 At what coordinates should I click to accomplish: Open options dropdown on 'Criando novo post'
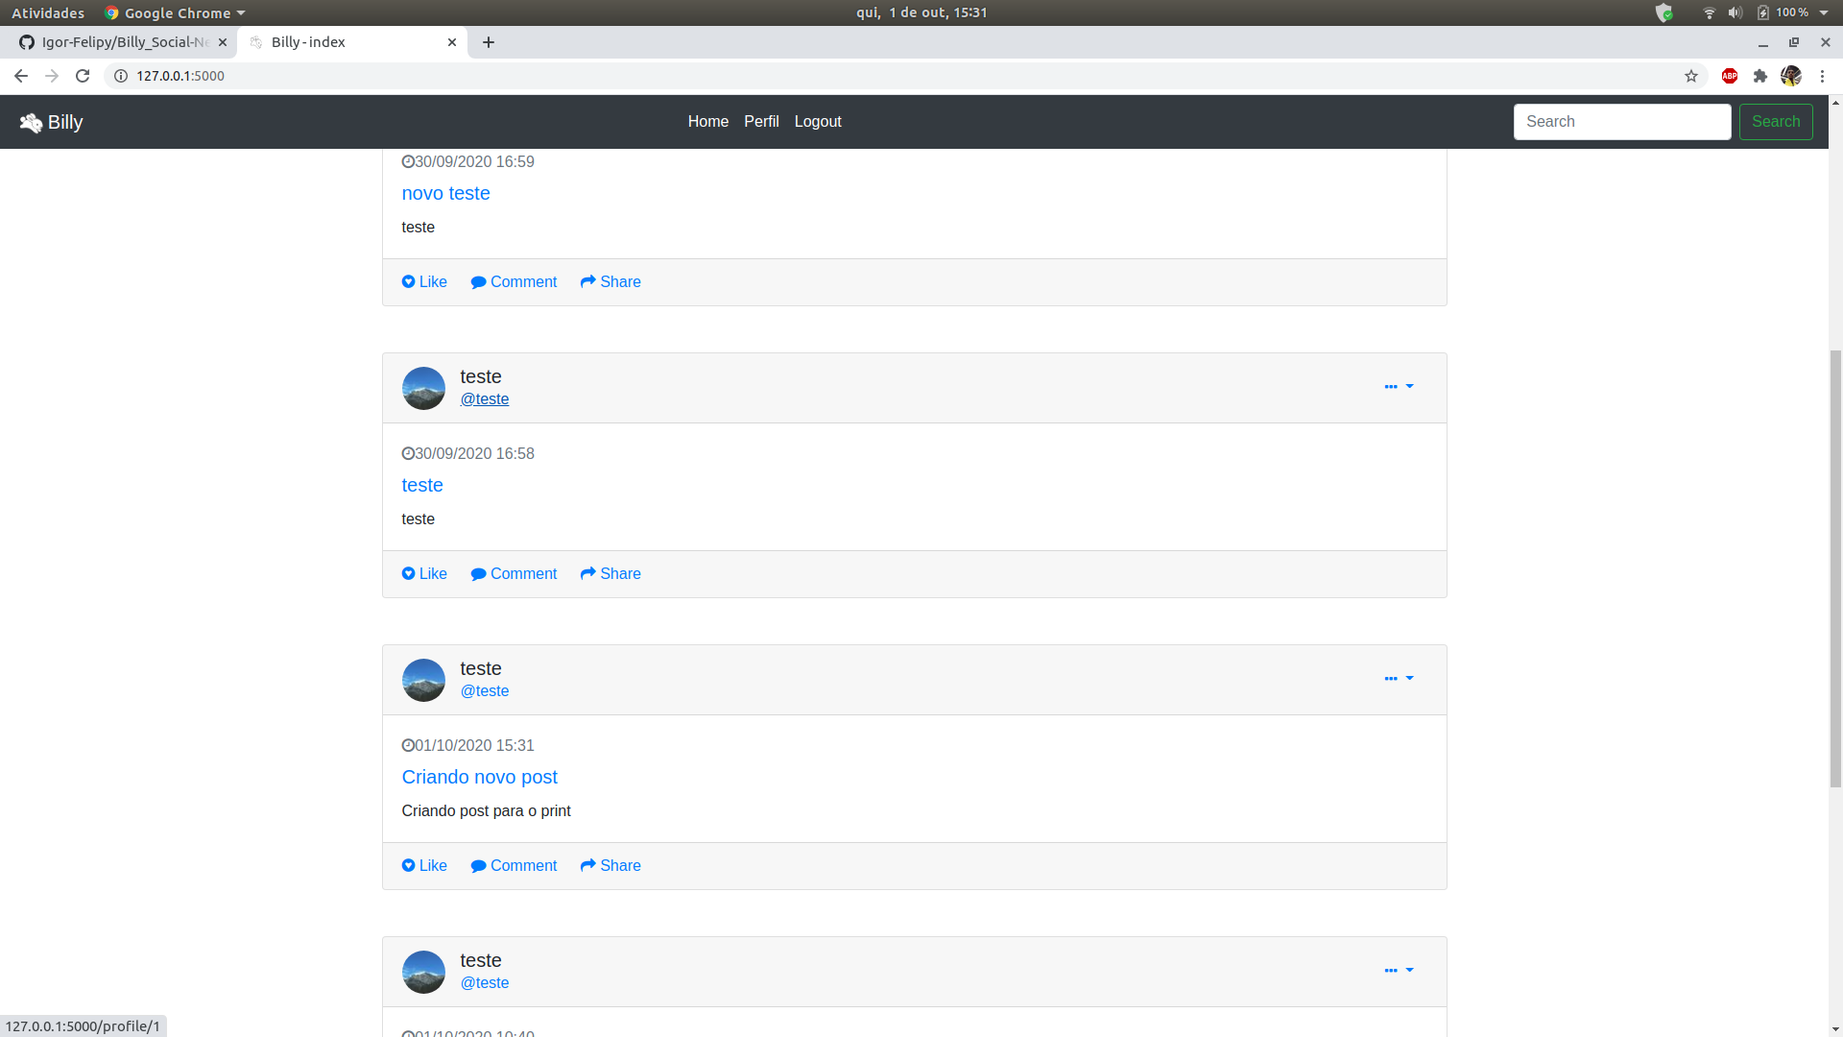pos(1399,678)
